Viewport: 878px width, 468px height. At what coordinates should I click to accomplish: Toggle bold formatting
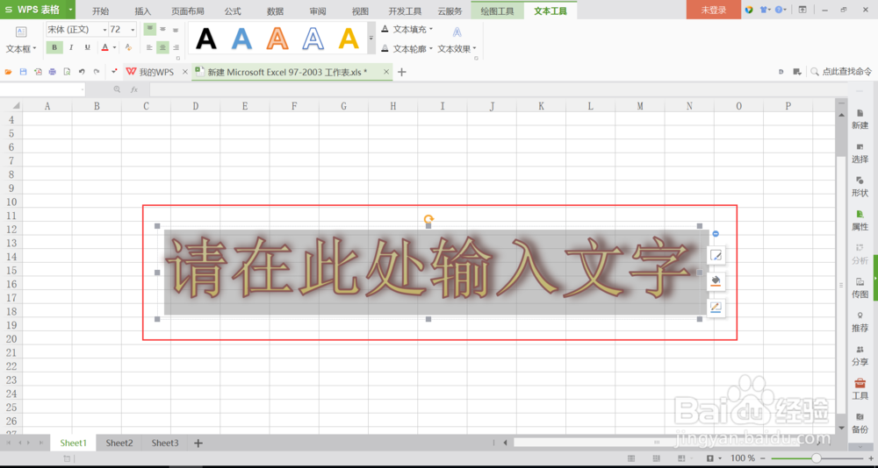click(x=54, y=47)
